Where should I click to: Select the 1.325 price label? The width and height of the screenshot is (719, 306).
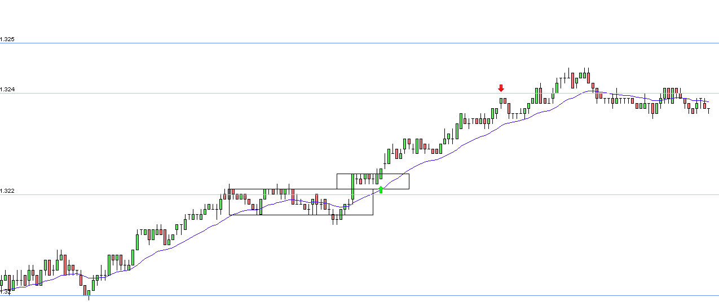(x=7, y=39)
